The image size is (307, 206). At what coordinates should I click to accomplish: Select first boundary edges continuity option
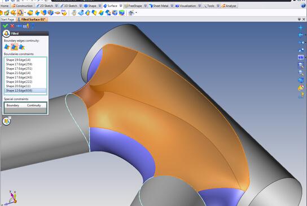pyautogui.click(x=7, y=47)
